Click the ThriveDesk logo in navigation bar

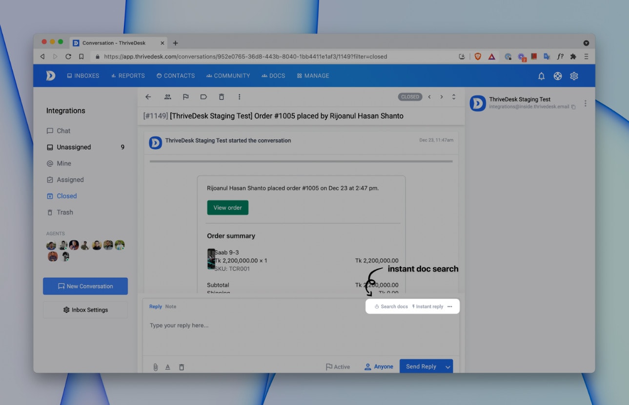click(51, 76)
